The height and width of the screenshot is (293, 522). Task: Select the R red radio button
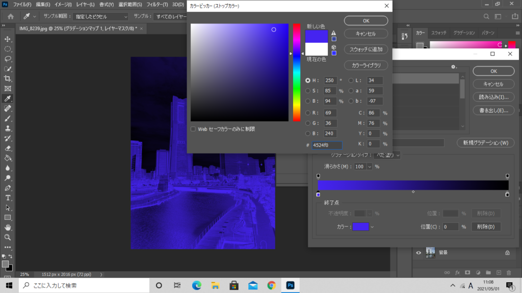click(x=307, y=113)
